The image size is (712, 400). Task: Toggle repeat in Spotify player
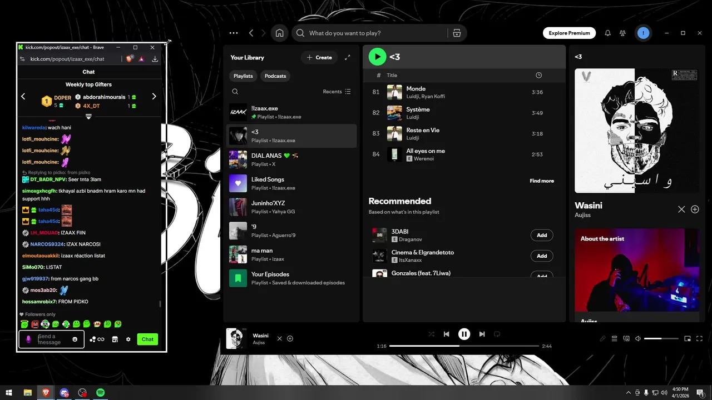(x=497, y=334)
